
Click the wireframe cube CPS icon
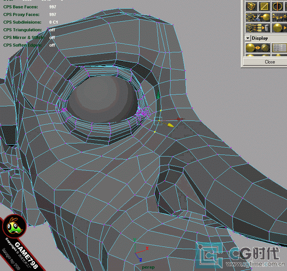(251, 6)
